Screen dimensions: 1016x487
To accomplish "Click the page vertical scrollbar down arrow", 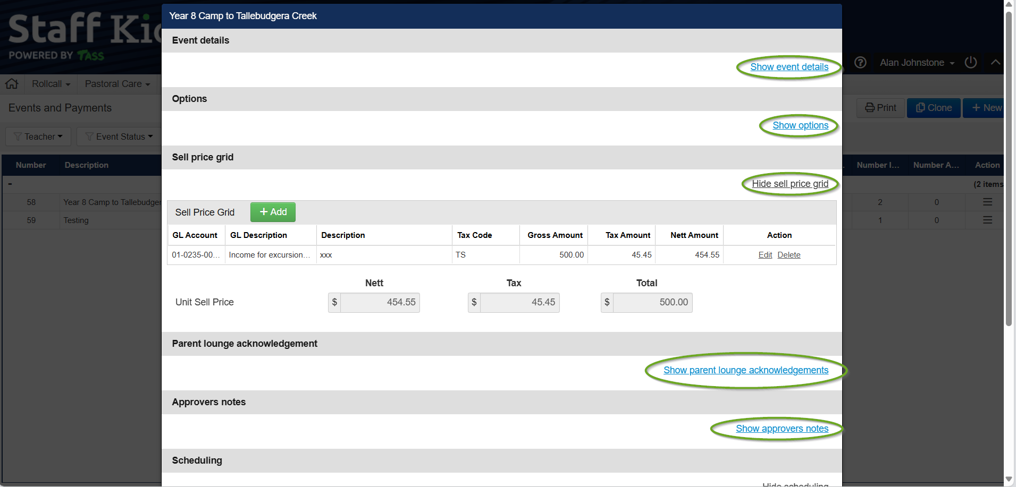I will pyautogui.click(x=1009, y=479).
